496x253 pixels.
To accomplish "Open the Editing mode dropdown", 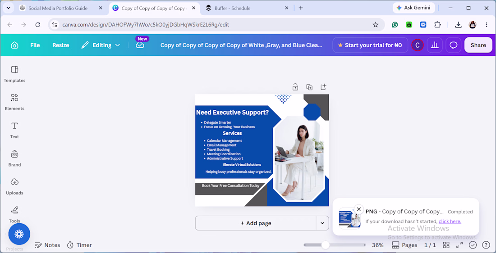I will (101, 45).
